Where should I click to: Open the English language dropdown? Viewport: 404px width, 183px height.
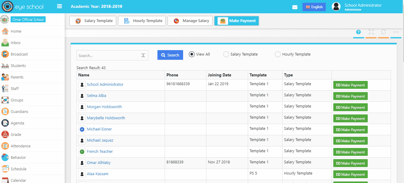(314, 7)
